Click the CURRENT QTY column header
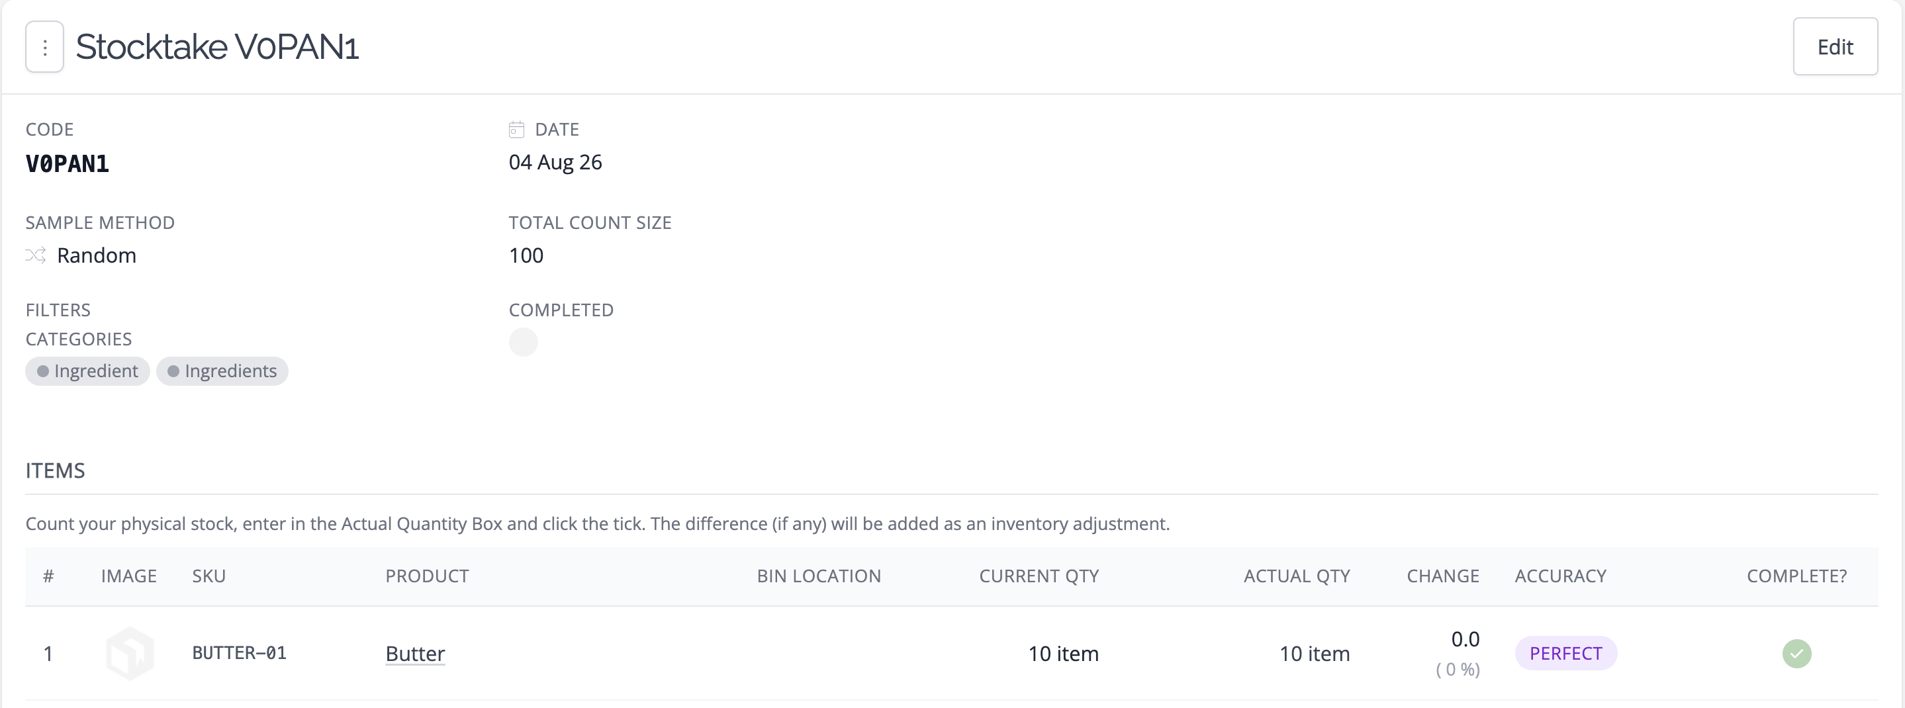 tap(1039, 576)
